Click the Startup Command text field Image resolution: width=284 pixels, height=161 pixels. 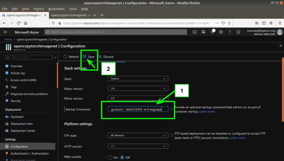coord(138,109)
